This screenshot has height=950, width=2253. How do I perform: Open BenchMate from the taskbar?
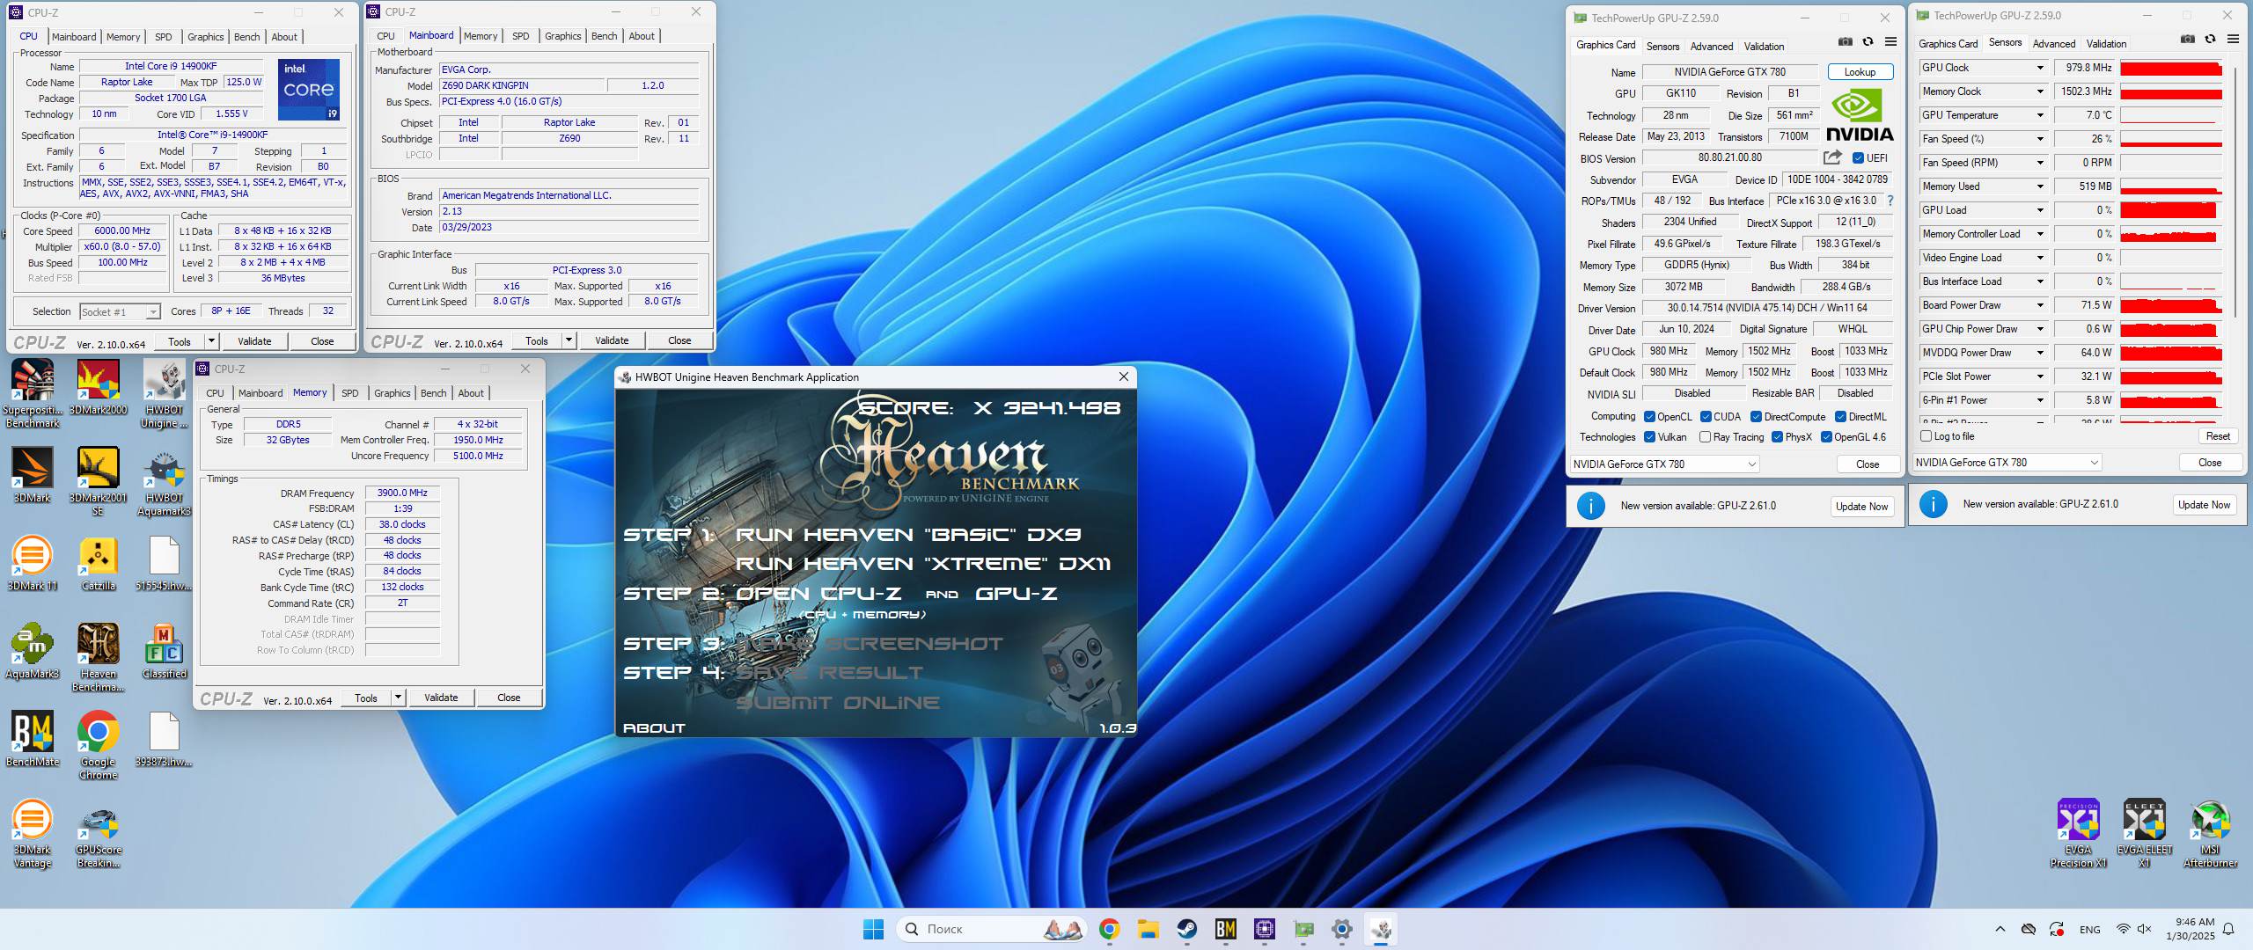point(1225,929)
